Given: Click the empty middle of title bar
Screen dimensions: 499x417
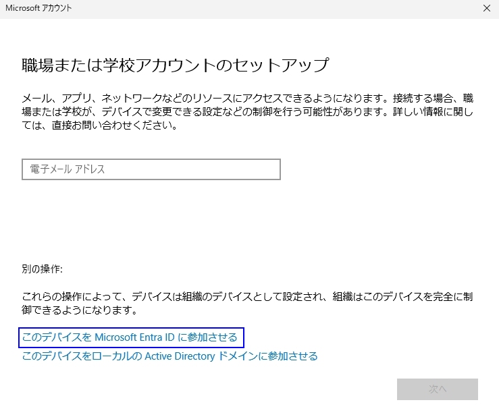Looking at the screenshot, I should pyautogui.click(x=270, y=9).
